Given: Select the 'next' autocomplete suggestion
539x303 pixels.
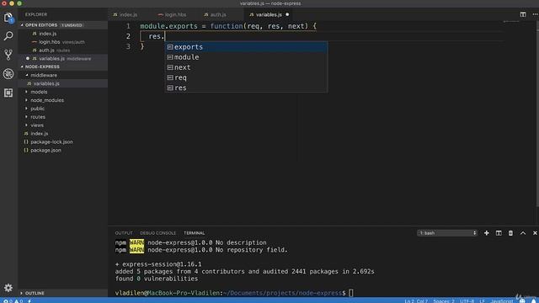Looking at the screenshot, I should (x=246, y=67).
